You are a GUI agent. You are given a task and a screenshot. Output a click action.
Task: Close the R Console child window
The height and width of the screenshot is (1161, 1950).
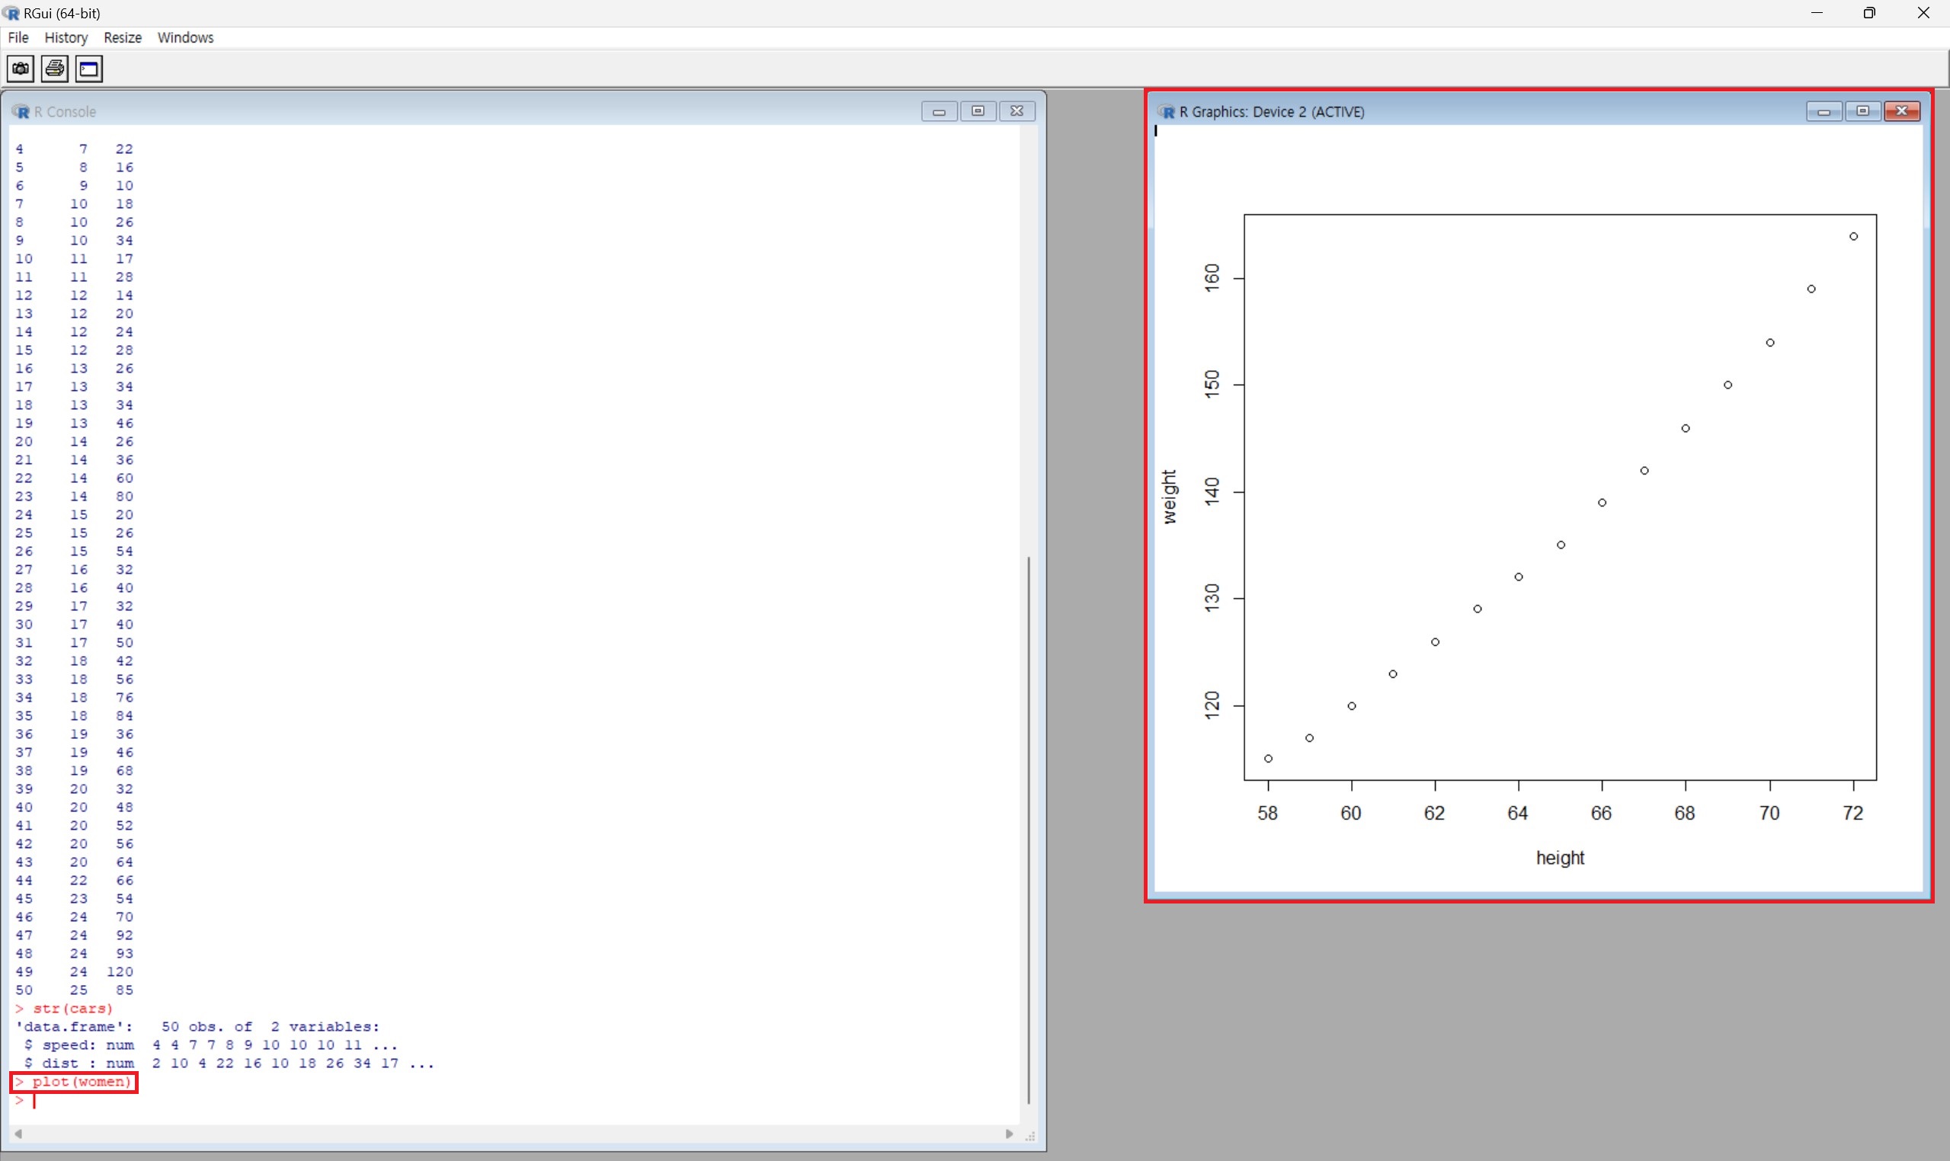coord(1017,112)
